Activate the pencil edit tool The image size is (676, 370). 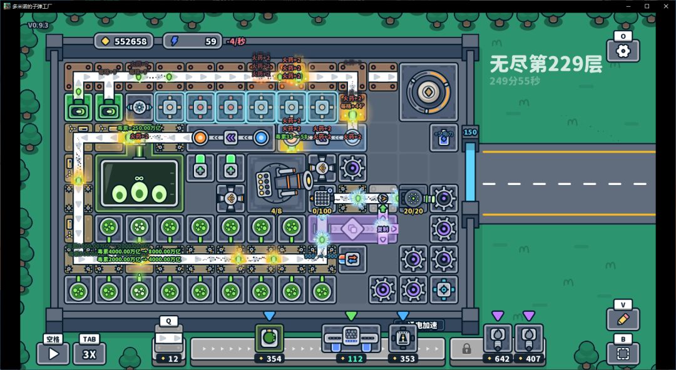(623, 319)
